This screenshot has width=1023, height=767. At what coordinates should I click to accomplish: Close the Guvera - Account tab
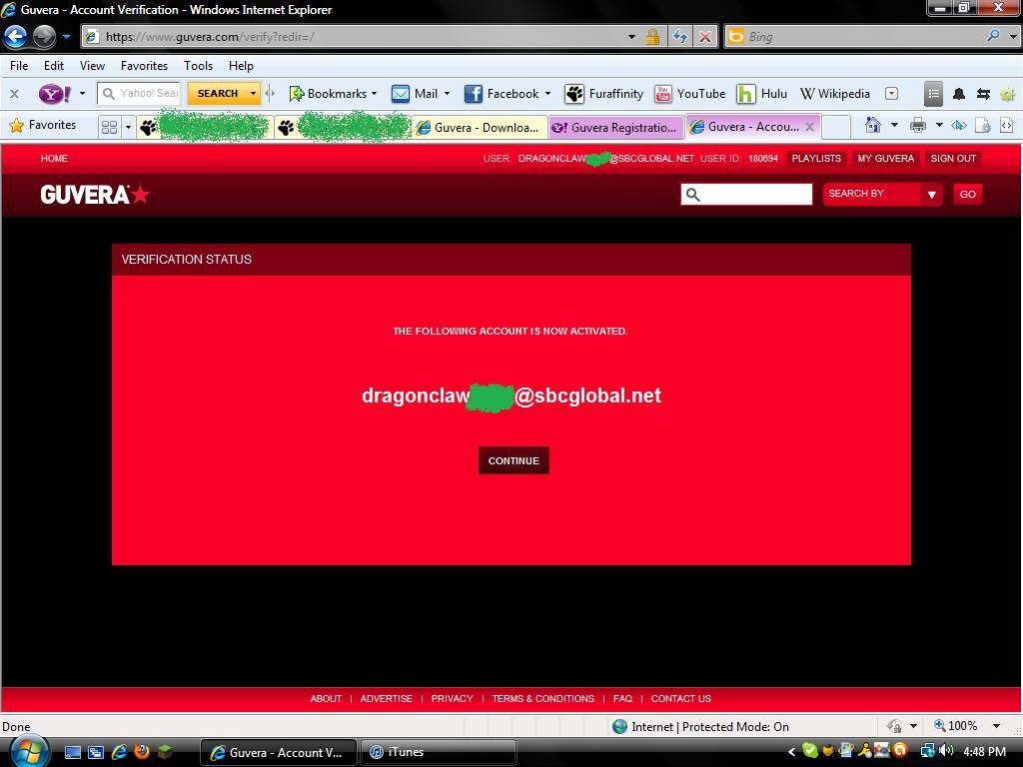809,127
